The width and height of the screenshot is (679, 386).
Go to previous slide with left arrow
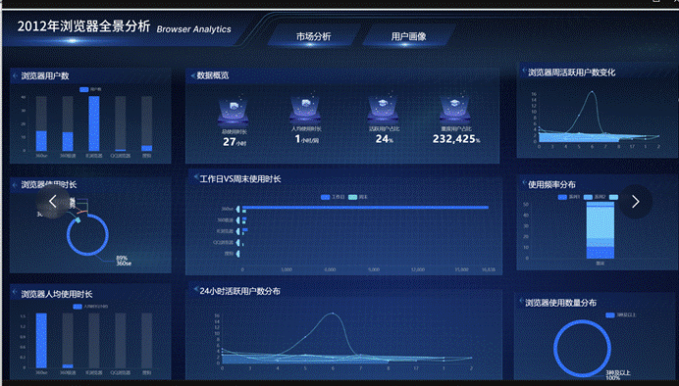tap(53, 201)
